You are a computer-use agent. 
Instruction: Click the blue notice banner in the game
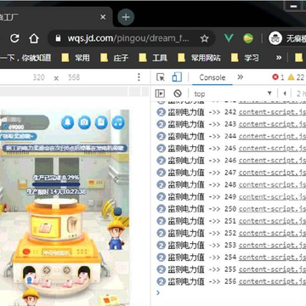click(65, 148)
